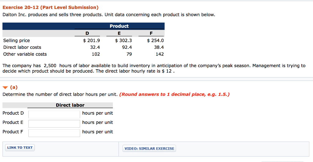Click the red rounding instruction text
This screenshot has height=162, width=313.
[x=174, y=94]
